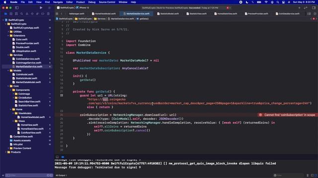This screenshot has height=178, width=318.
Task: Expand the CircleButton folder
Action: 13,98
